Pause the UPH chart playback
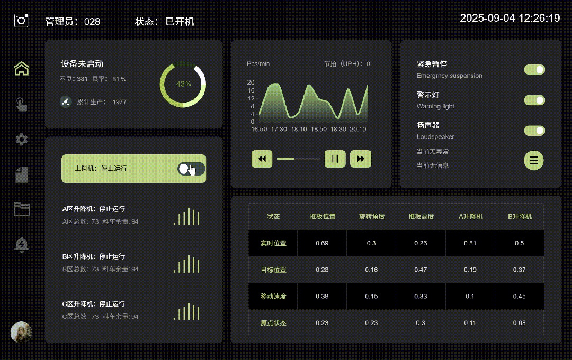This screenshot has width=572, height=360. tap(335, 159)
